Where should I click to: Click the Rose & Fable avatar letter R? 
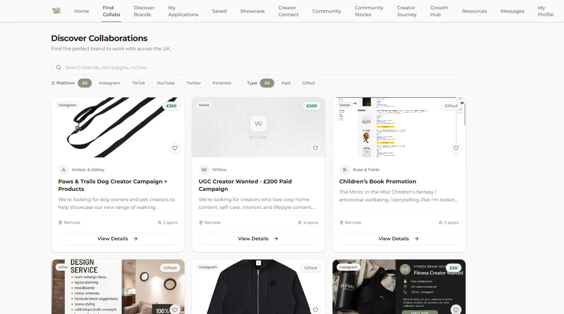(x=345, y=170)
